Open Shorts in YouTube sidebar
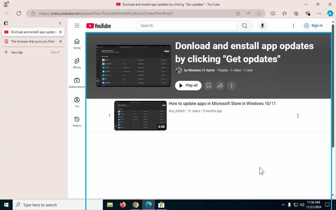Screen dimensions: 336x210 click(x=77, y=63)
